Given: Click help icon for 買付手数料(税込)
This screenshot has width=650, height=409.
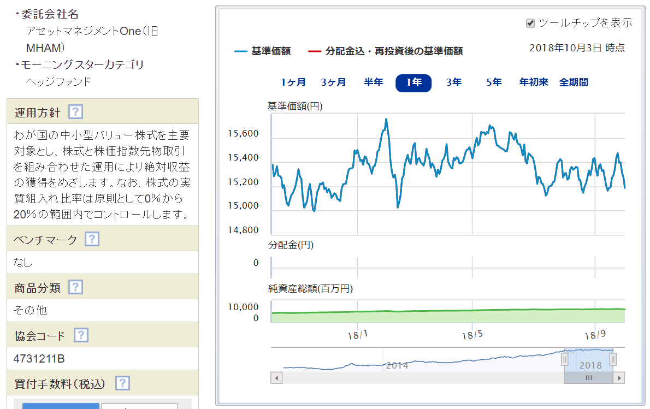Looking at the screenshot, I should click(x=122, y=383).
